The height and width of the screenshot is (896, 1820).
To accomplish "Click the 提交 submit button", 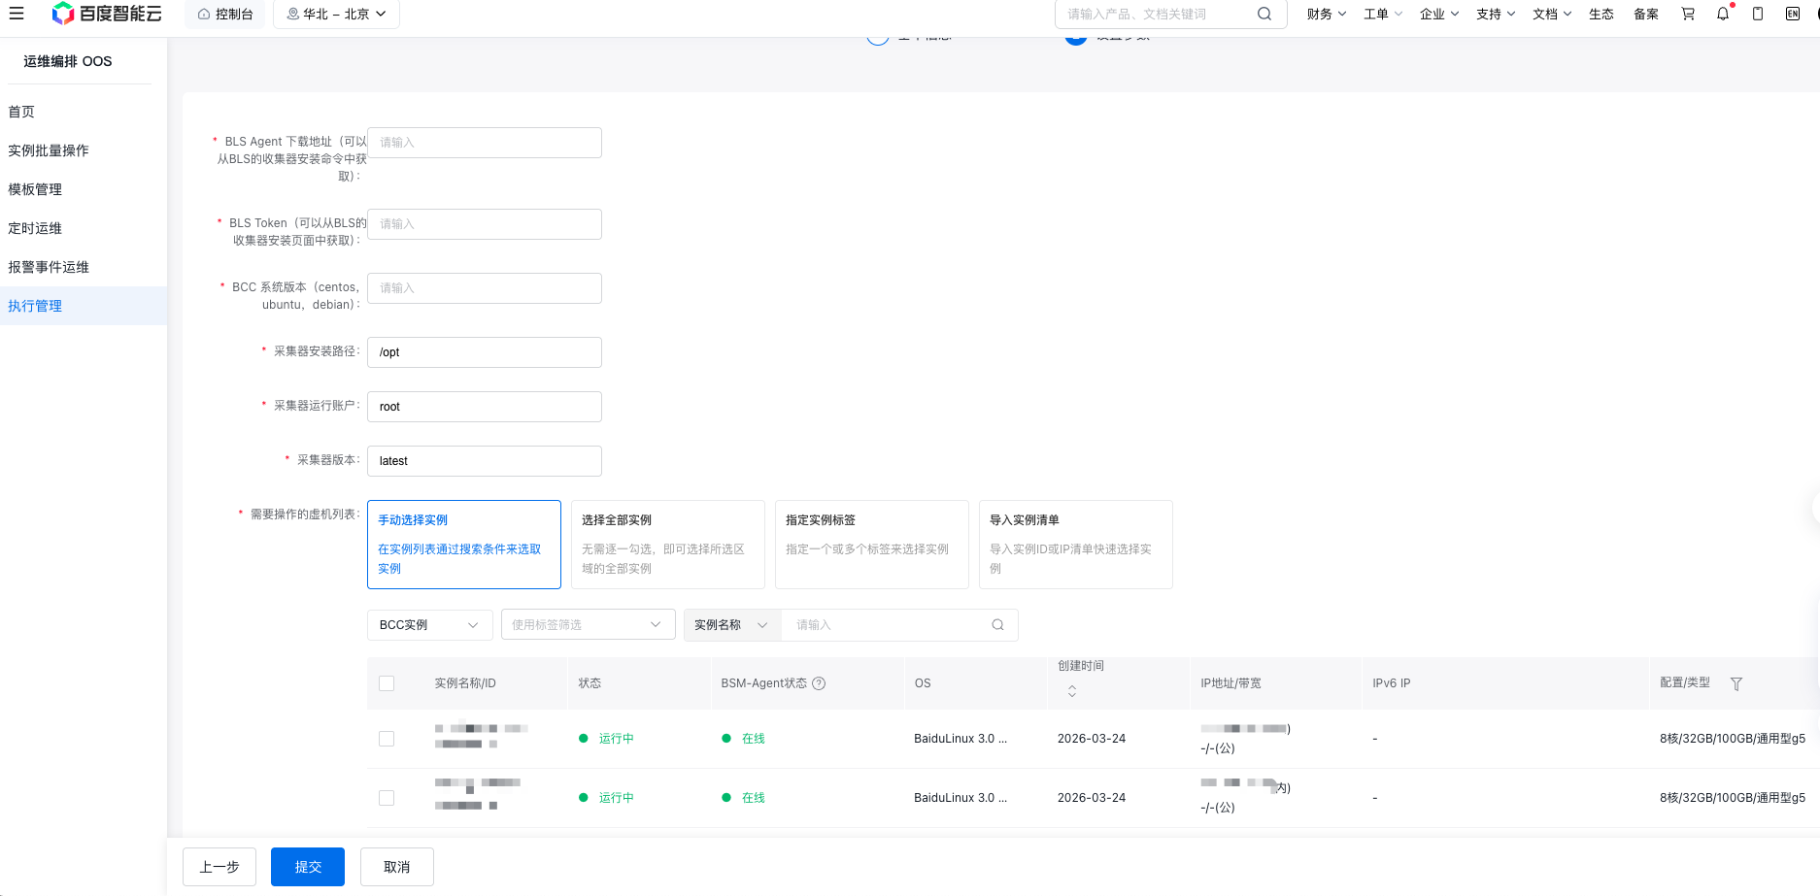I will (307, 867).
